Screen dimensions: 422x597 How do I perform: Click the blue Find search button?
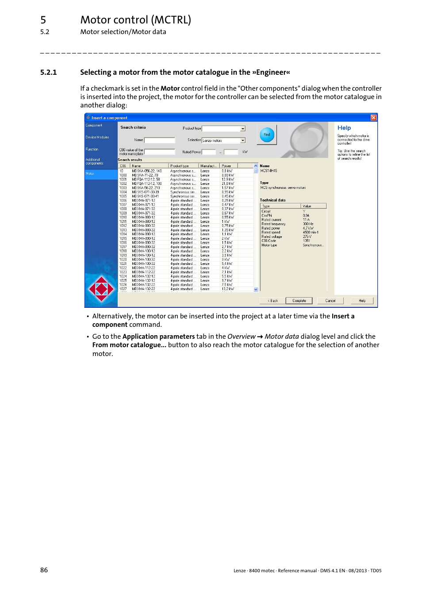click(267, 134)
